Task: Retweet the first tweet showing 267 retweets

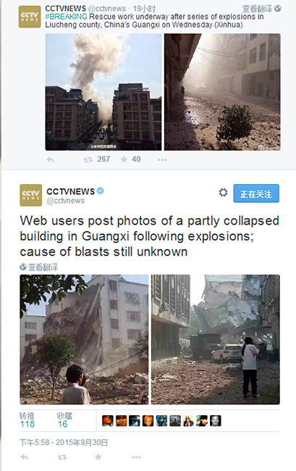Action: [88, 159]
